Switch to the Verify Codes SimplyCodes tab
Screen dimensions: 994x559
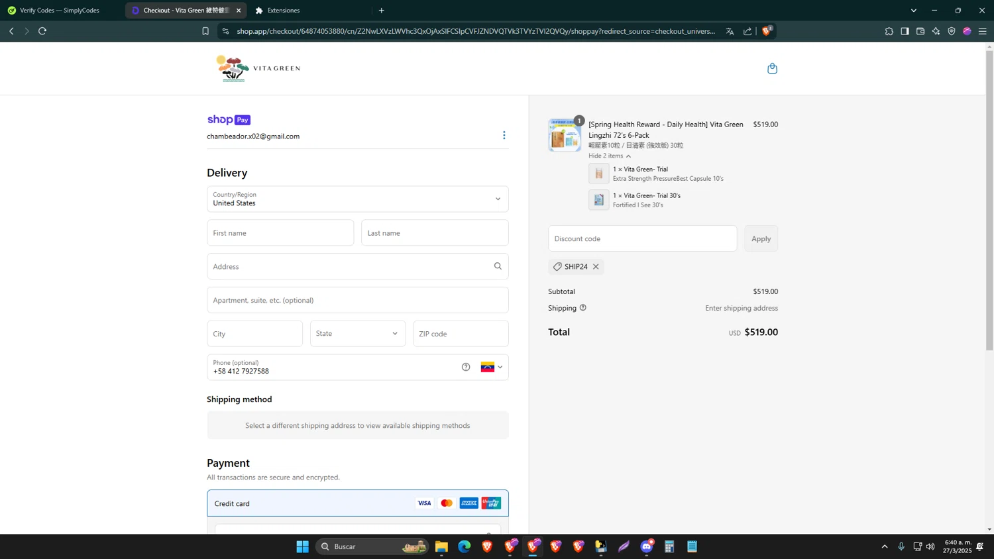pos(60,11)
